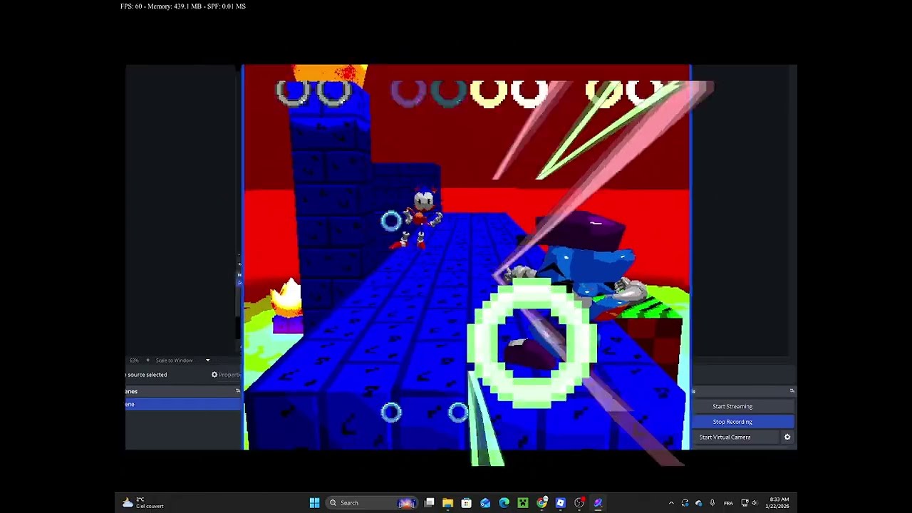Switch the FRA keyboard language indicator
Image resolution: width=912 pixels, height=513 pixels.
pos(728,503)
